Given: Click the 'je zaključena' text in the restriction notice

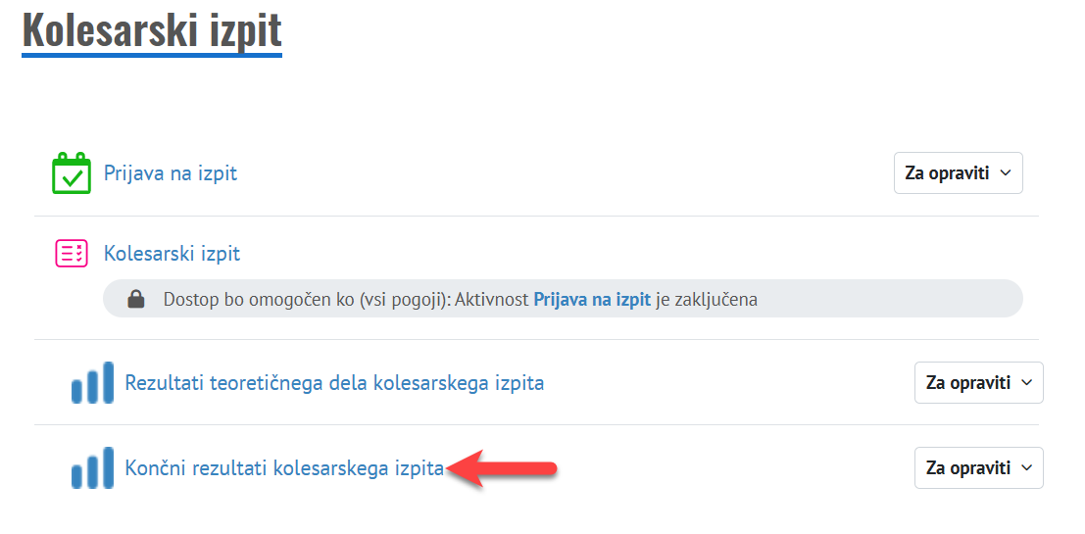Looking at the screenshot, I should (707, 300).
